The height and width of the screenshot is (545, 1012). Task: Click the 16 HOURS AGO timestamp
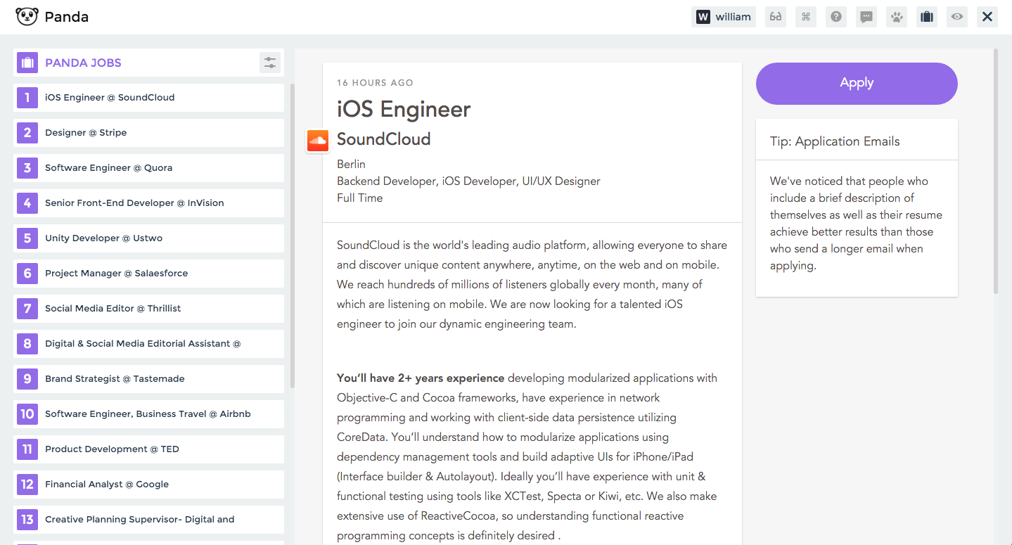click(375, 83)
